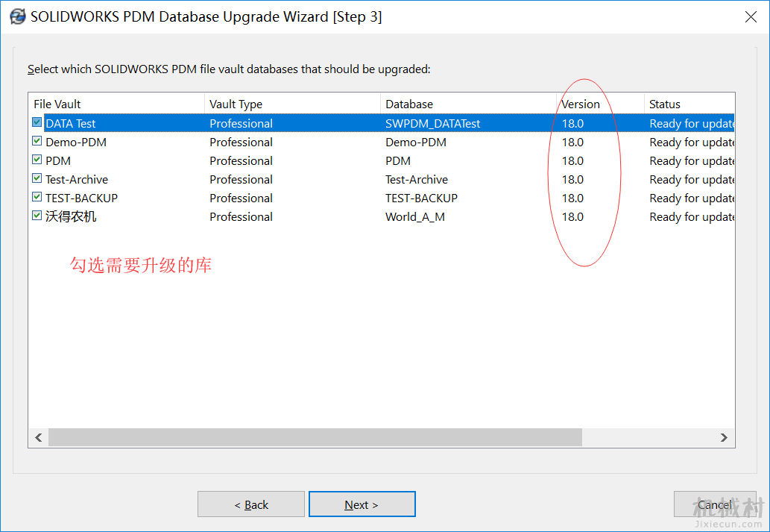
Task: Click the SWPDM_DATATest database cell
Action: pos(432,123)
